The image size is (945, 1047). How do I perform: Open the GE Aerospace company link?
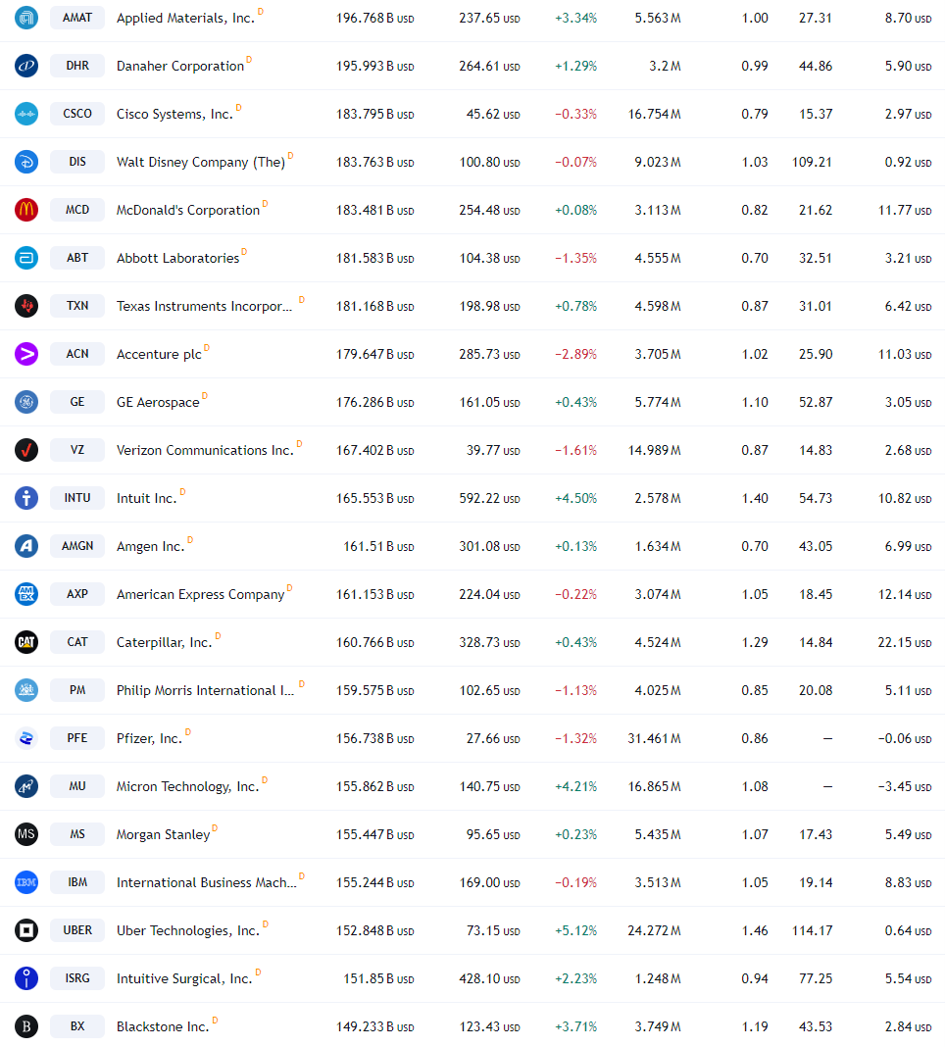pyautogui.click(x=158, y=403)
